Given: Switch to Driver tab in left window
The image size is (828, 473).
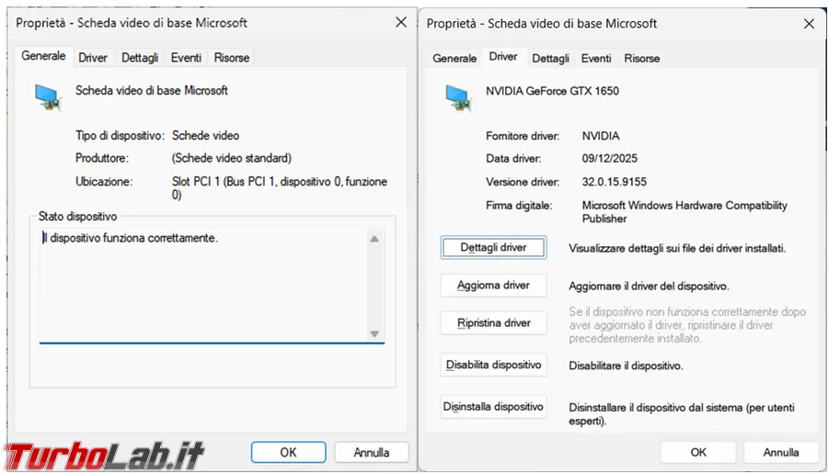Looking at the screenshot, I should click(92, 58).
